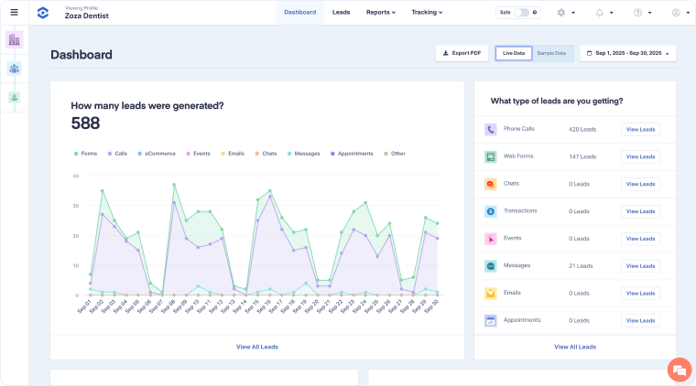
Task: Open the date range picker dropdown
Action: [x=628, y=53]
